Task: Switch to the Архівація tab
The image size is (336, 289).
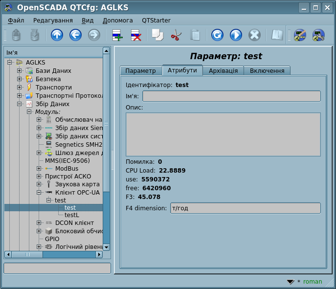Action: point(223,70)
